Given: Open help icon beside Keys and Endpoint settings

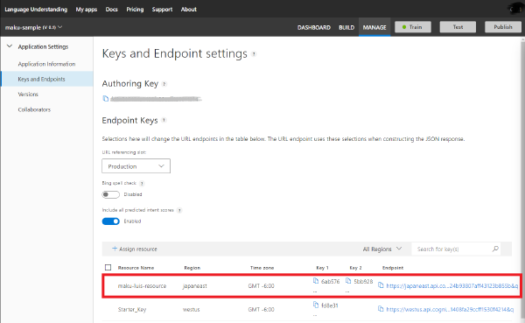Looking at the screenshot, I should pos(254,54).
